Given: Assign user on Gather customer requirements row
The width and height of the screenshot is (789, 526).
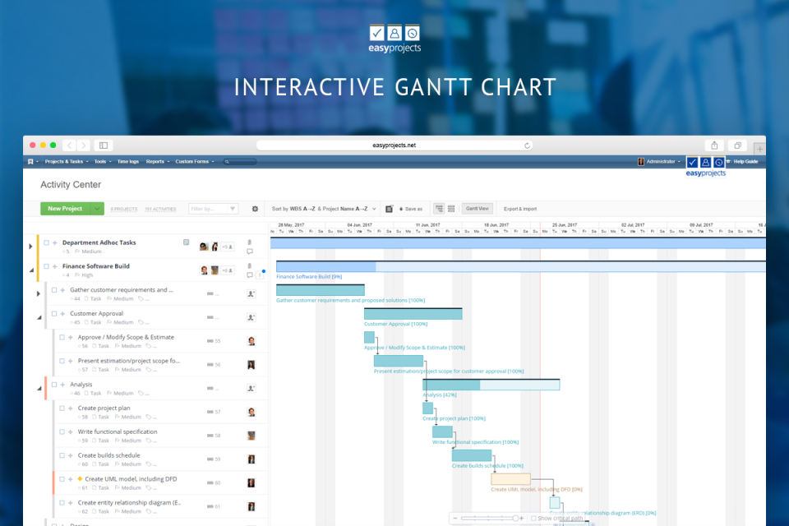Looking at the screenshot, I should [x=251, y=294].
